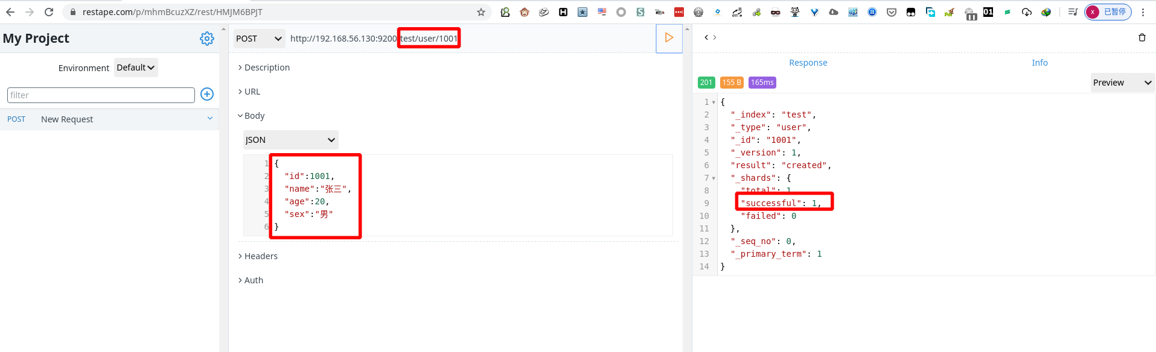This screenshot has height=352, width=1156.
Task: Click the "age":20 line in body
Action: (x=307, y=201)
